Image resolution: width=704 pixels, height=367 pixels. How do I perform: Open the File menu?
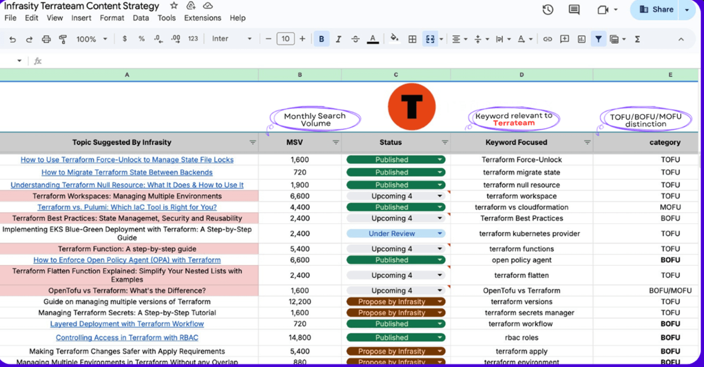[10, 18]
